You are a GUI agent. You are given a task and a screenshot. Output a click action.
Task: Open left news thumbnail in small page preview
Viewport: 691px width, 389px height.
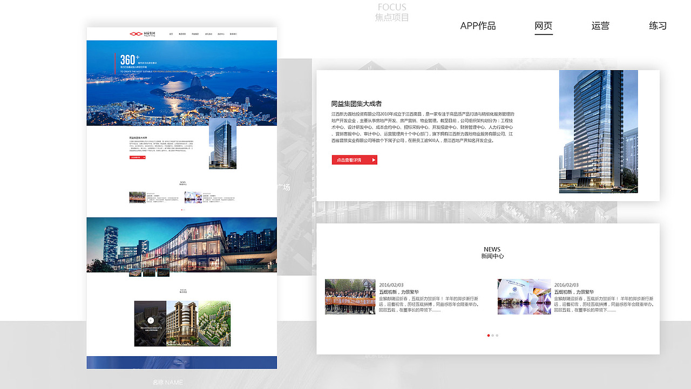tap(137, 197)
